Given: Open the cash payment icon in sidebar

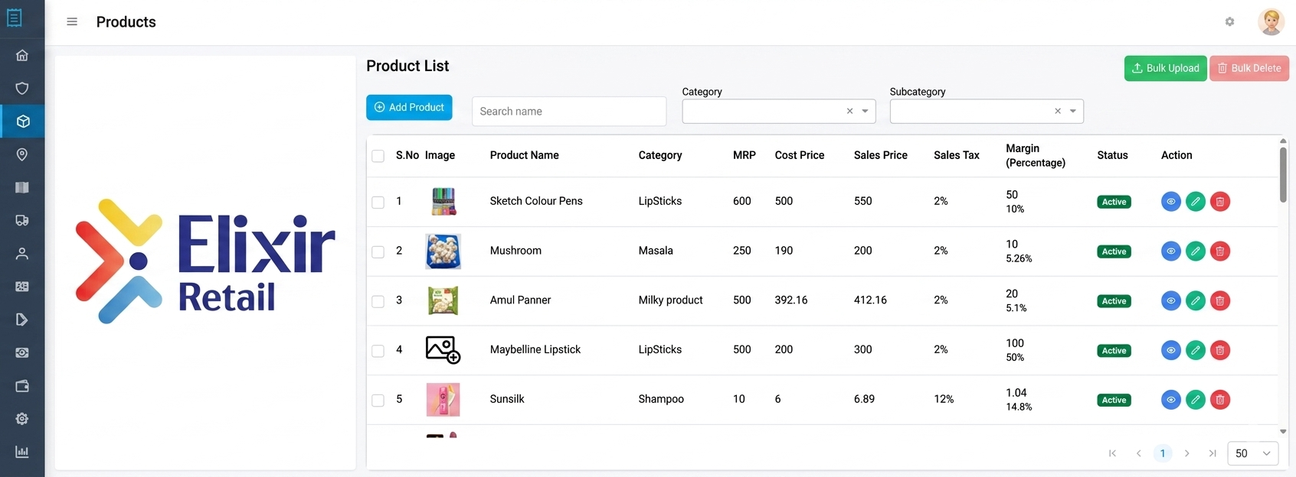Looking at the screenshot, I should click(x=22, y=352).
